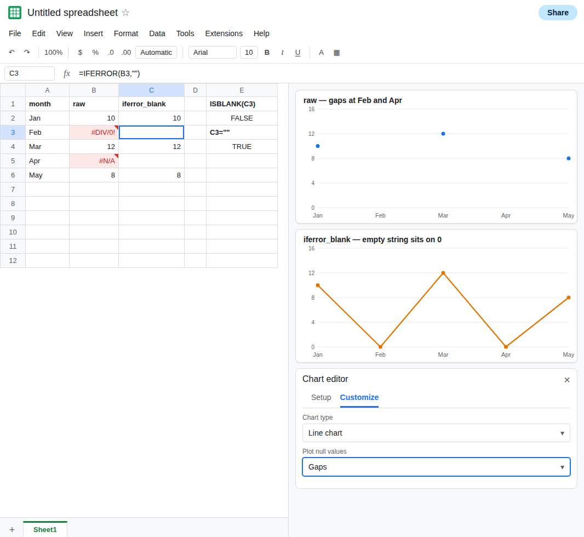
Task: Close the Chart editor panel
Action: point(567,380)
